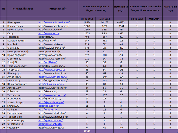This screenshot has width=178, height=133.
Task: Open the piter-shina.ru hyperlink
Action: [x=50, y=120]
